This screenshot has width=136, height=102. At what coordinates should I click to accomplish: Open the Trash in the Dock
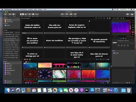point(129,90)
